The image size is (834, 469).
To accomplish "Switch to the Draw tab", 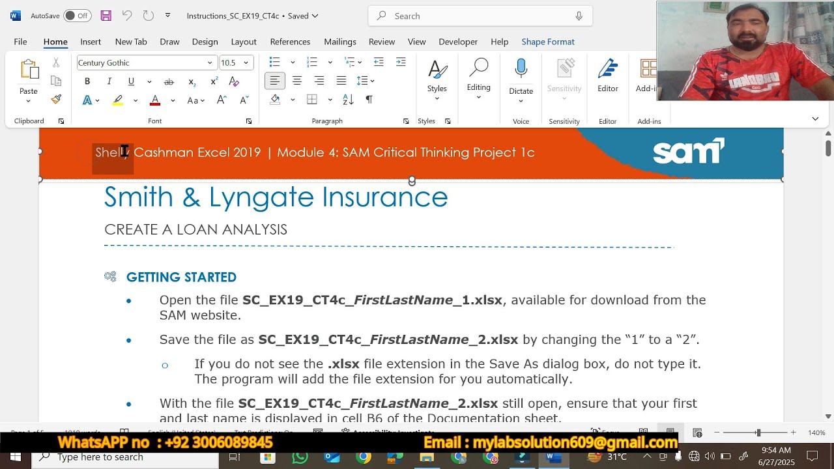I will point(169,42).
